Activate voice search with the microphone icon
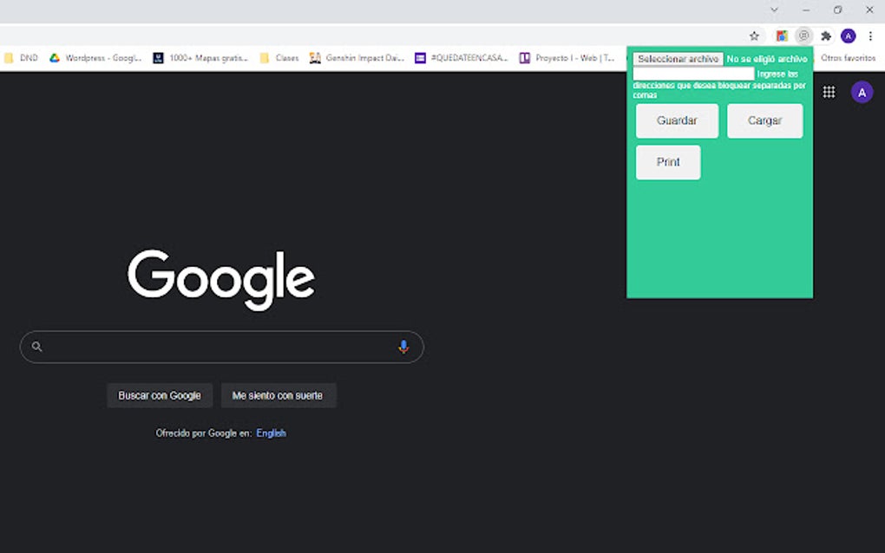 click(403, 346)
